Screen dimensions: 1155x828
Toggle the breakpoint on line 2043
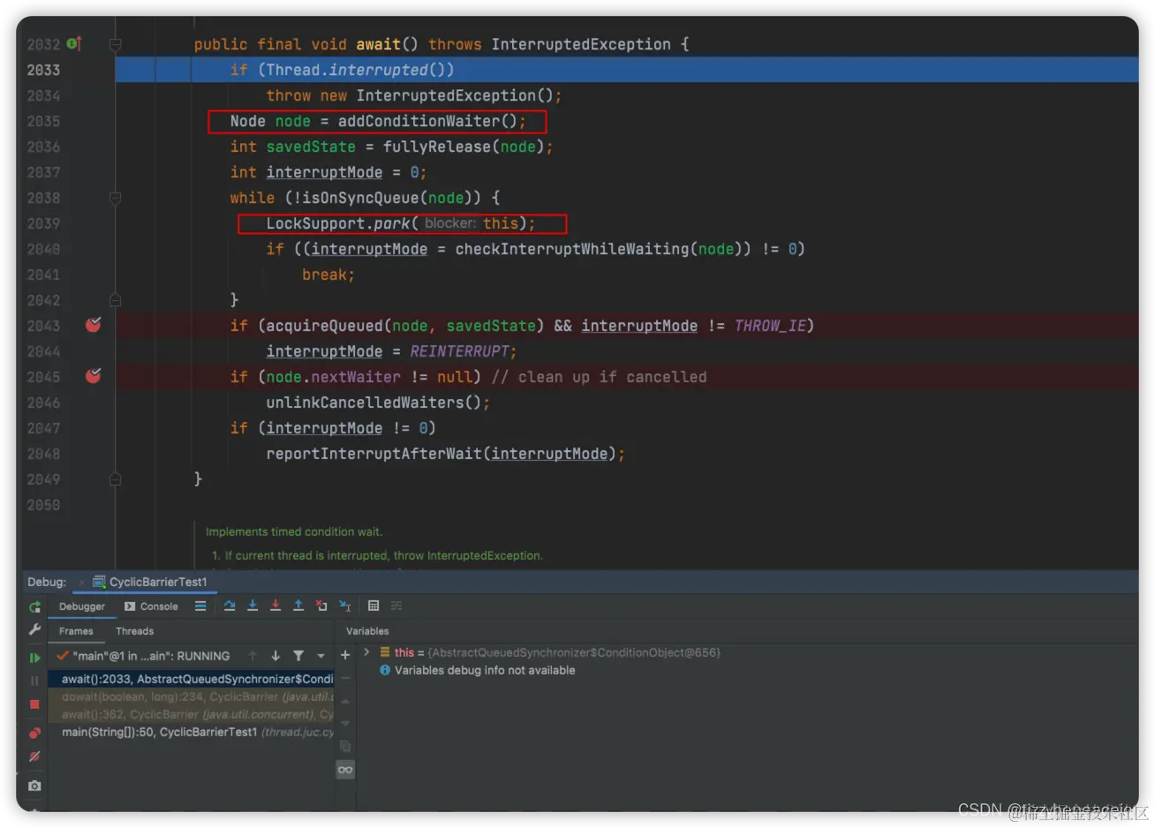pos(93,325)
